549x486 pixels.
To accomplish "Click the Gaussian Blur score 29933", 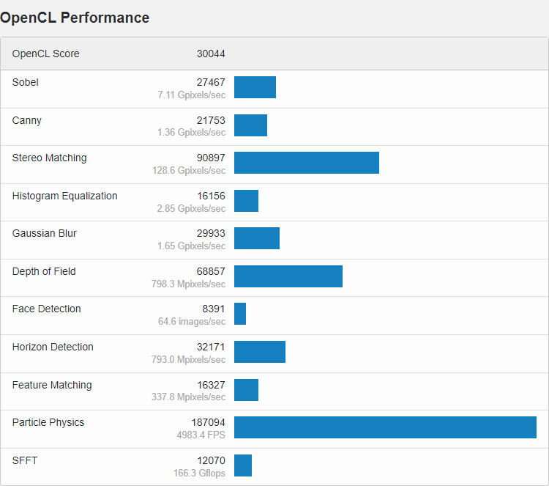I will (x=211, y=233).
